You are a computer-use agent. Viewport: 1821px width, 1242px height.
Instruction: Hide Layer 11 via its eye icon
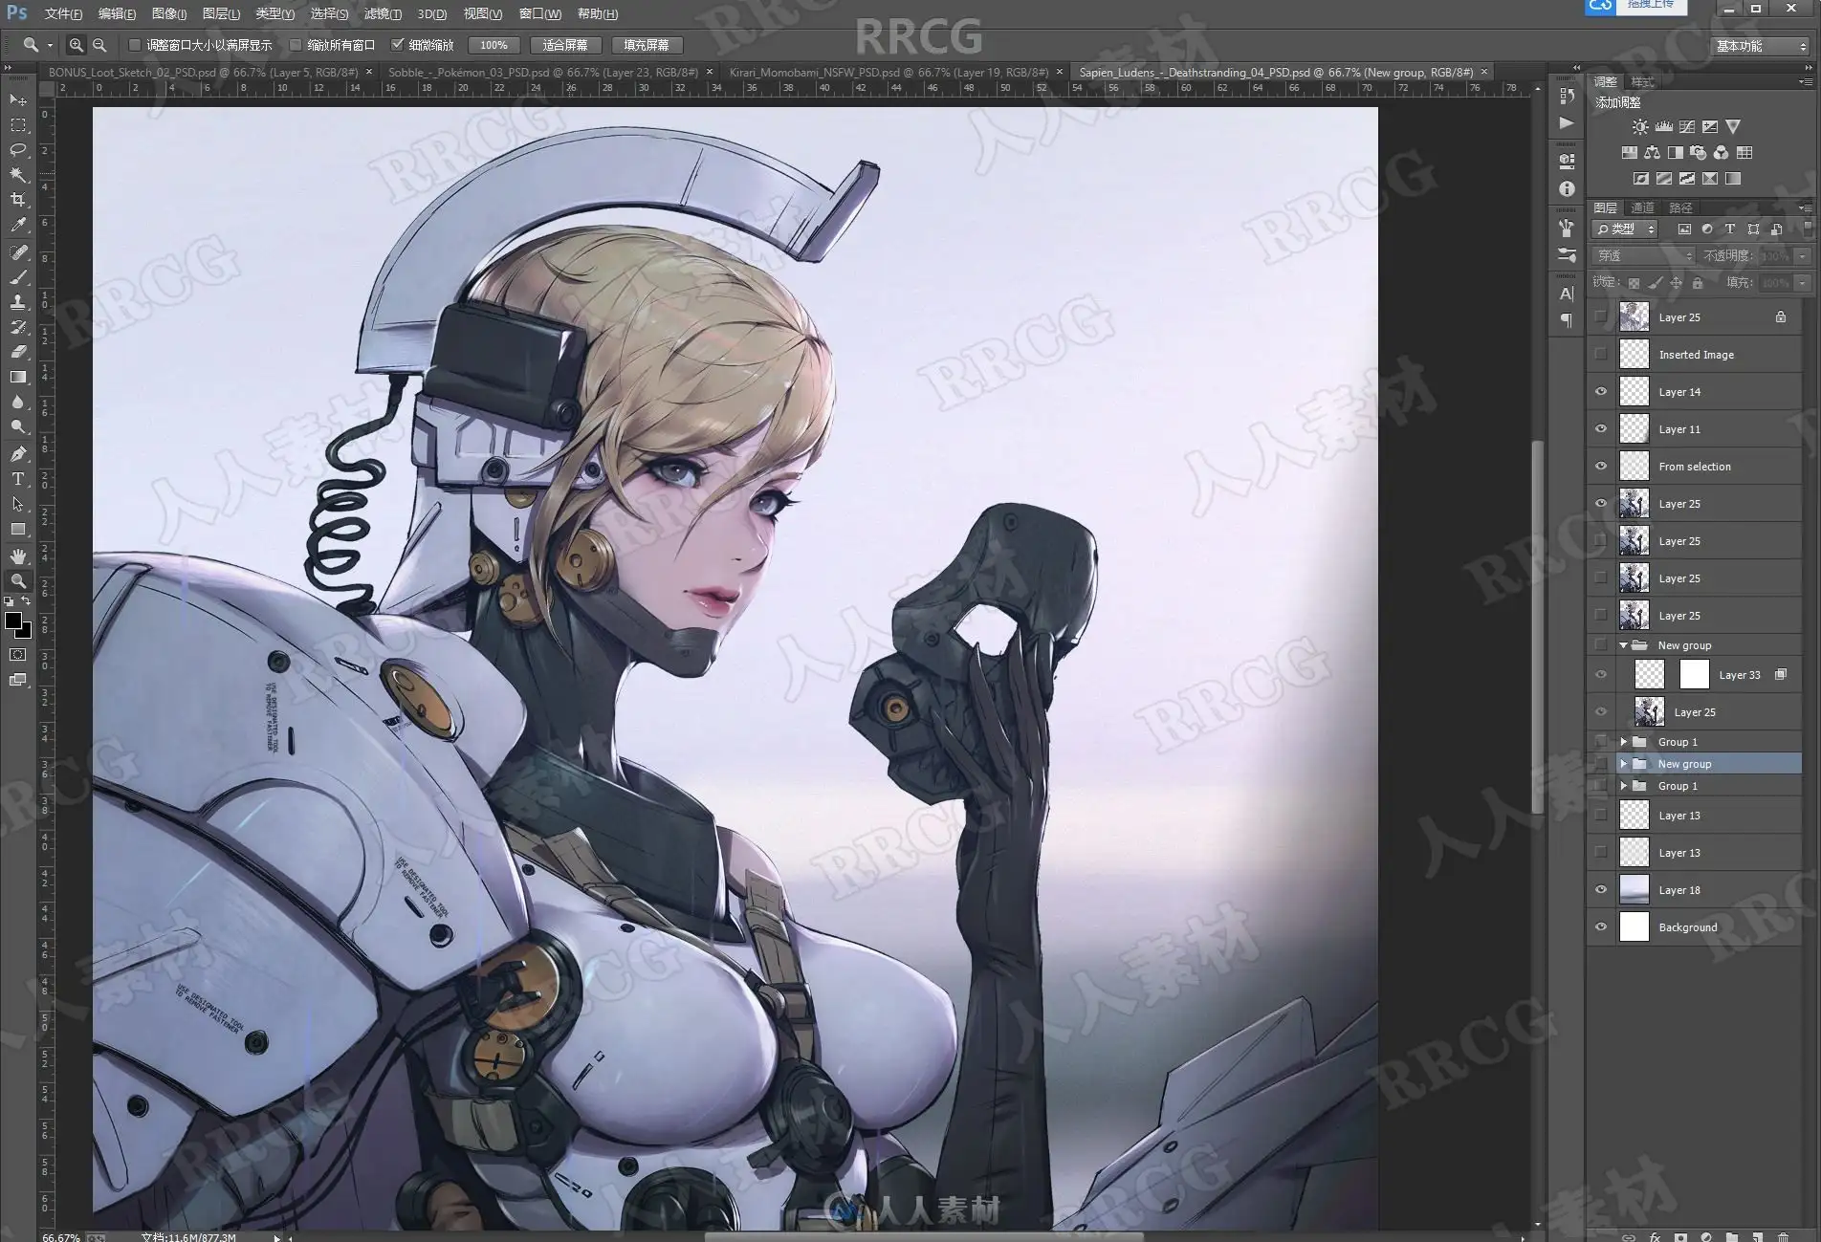(x=1601, y=429)
